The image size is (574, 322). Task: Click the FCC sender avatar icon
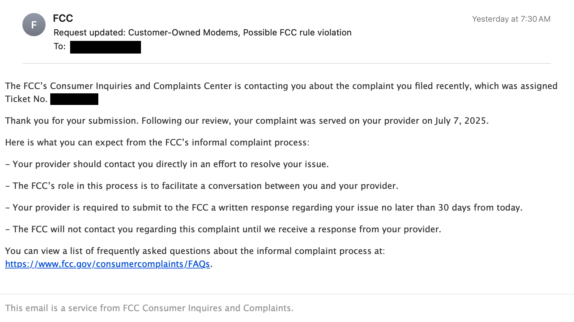tap(34, 25)
